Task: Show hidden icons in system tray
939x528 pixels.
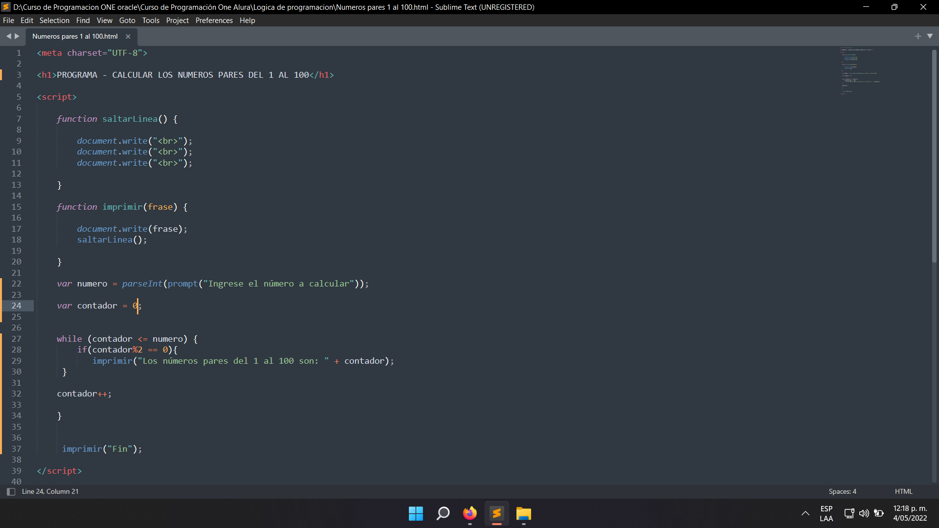Action: pyautogui.click(x=805, y=513)
